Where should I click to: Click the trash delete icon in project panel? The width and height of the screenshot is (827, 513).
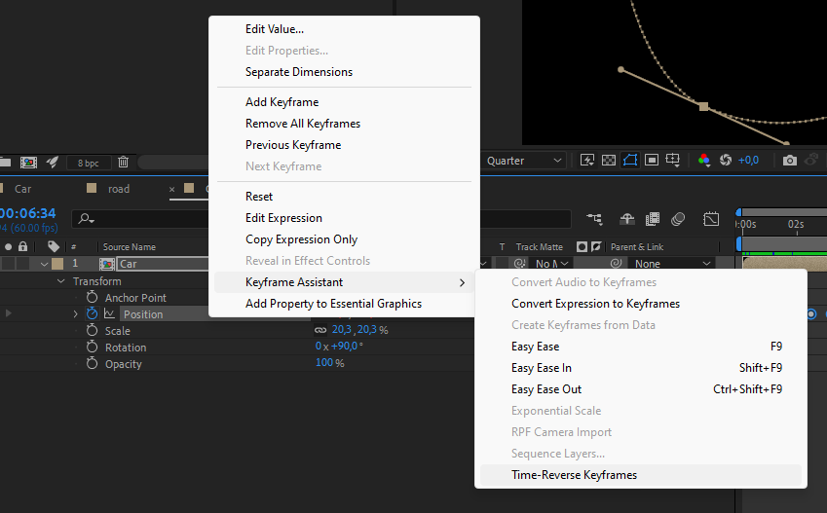click(x=123, y=162)
